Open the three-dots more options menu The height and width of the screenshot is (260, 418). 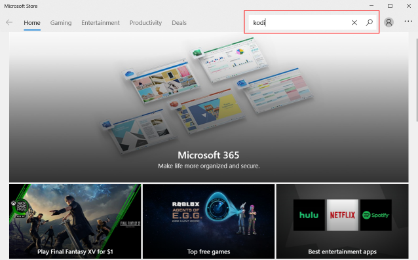[408, 21]
